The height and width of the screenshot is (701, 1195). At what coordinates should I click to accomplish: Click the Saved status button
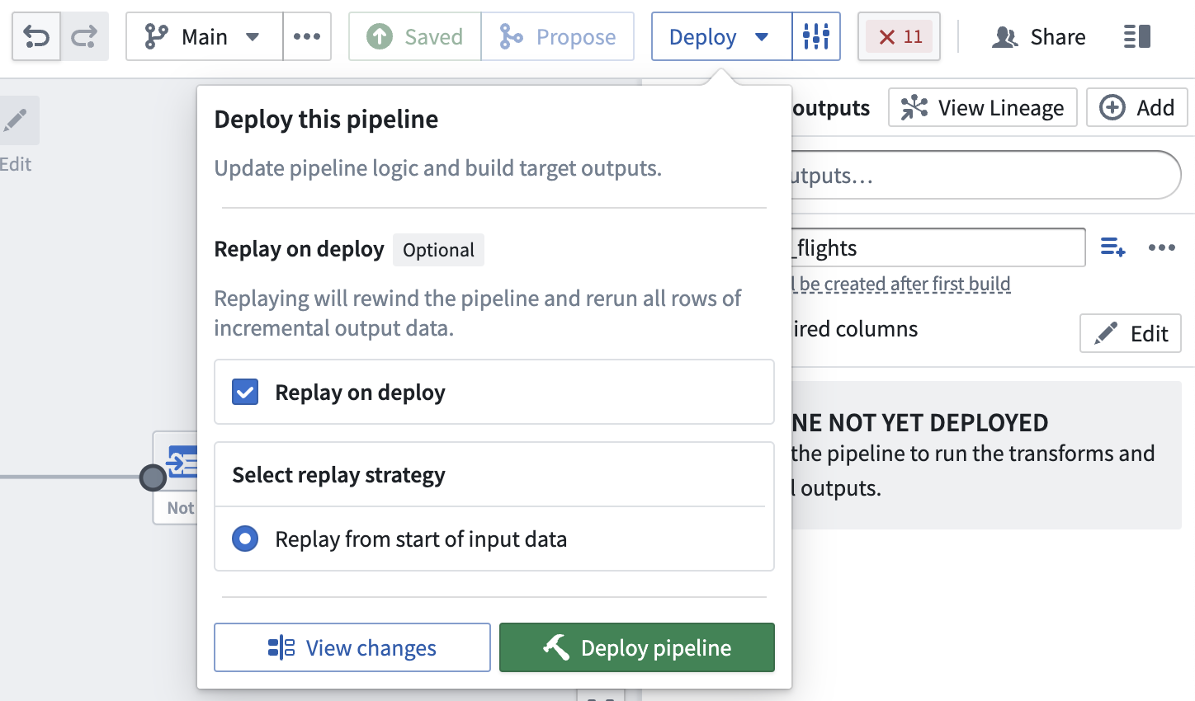(415, 36)
